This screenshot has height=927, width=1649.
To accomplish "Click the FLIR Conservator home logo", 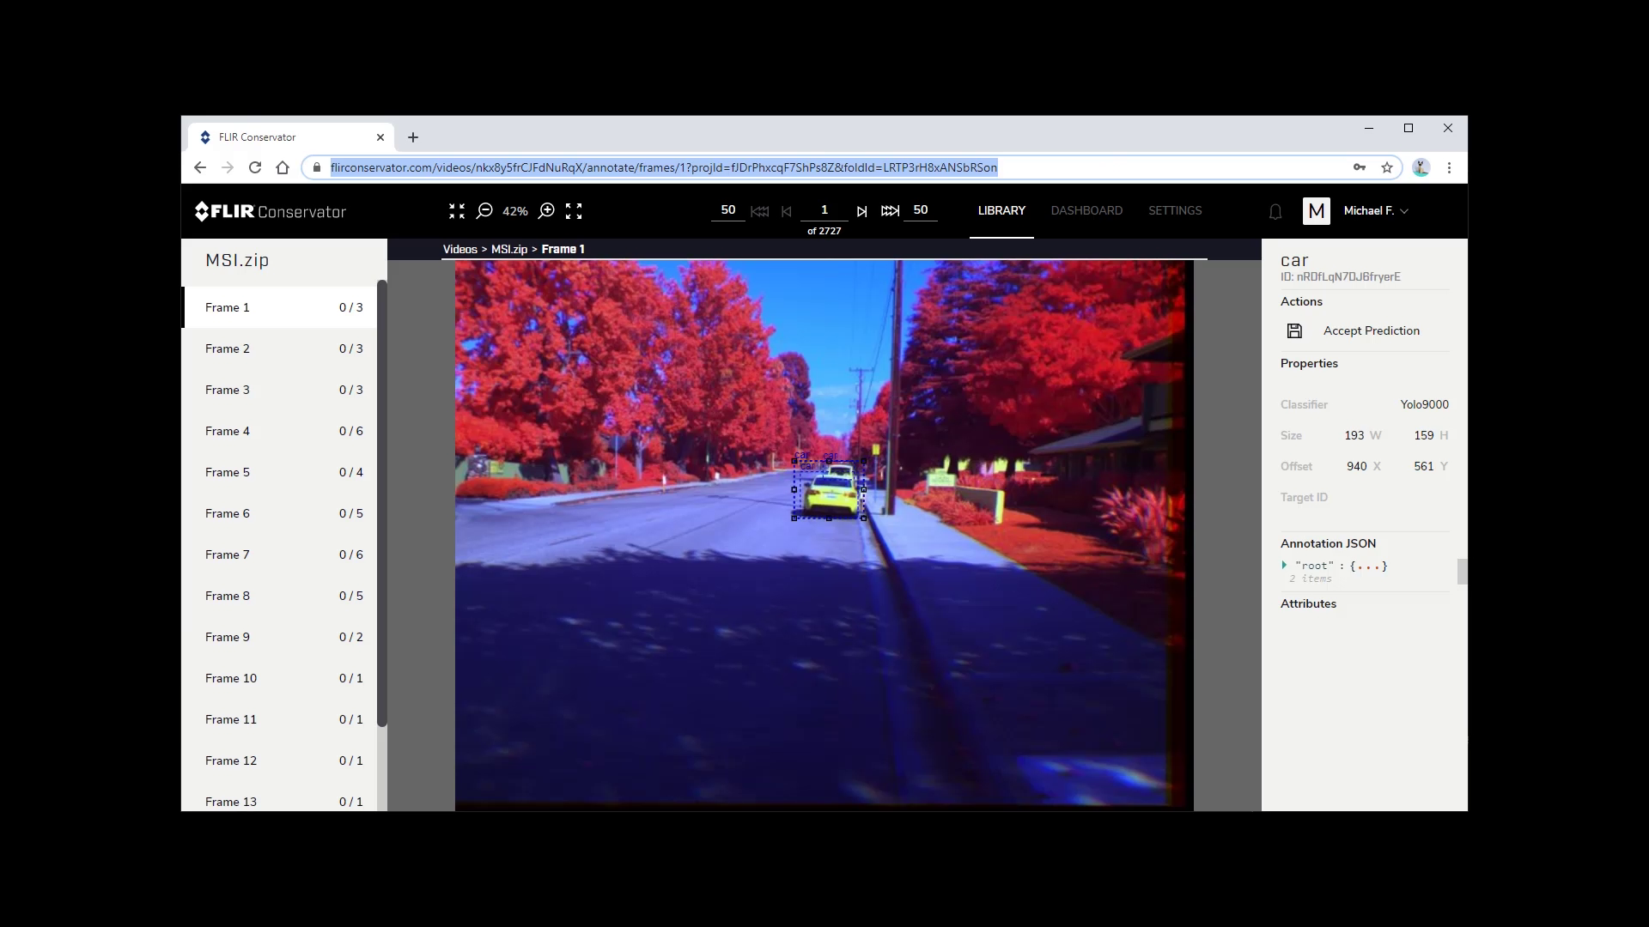I will (x=271, y=212).
